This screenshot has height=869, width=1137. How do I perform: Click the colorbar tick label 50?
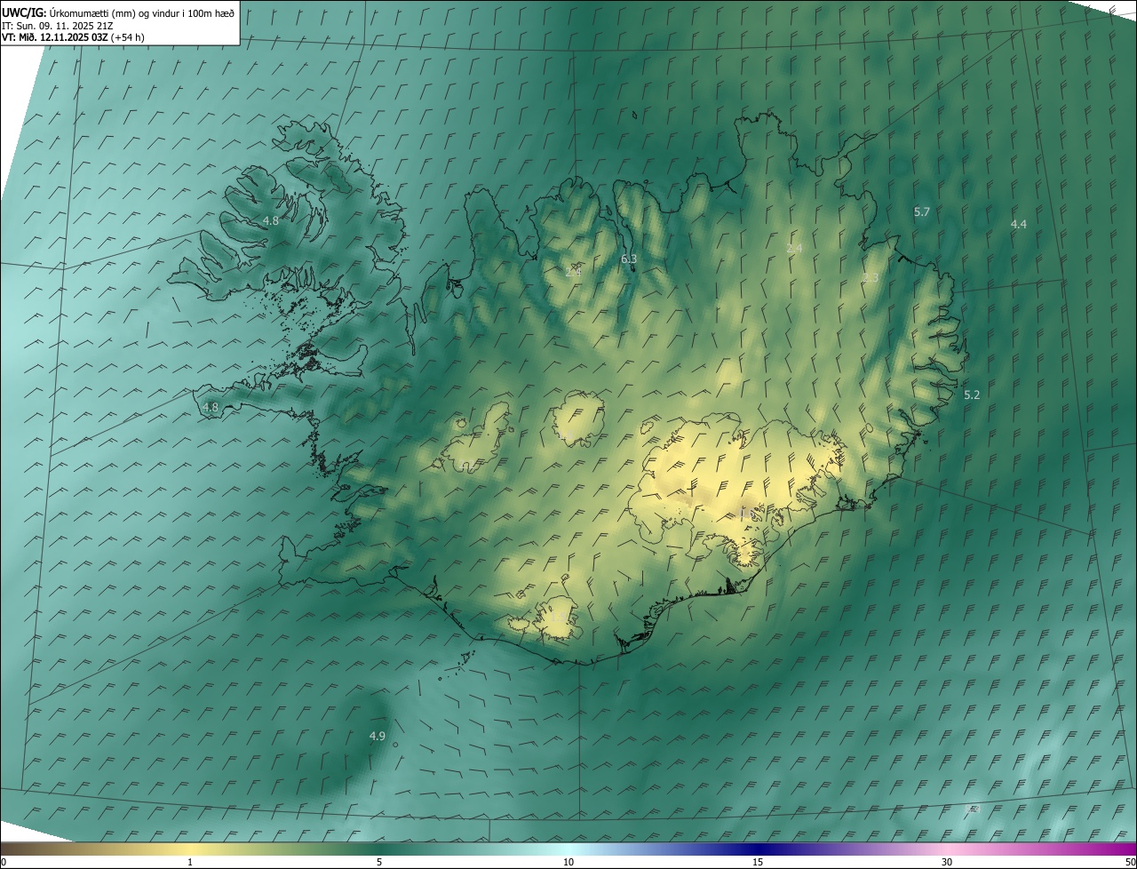[x=1130, y=862]
